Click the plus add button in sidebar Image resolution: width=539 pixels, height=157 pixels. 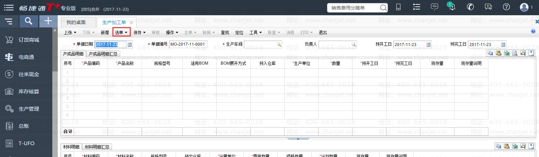click(x=48, y=21)
